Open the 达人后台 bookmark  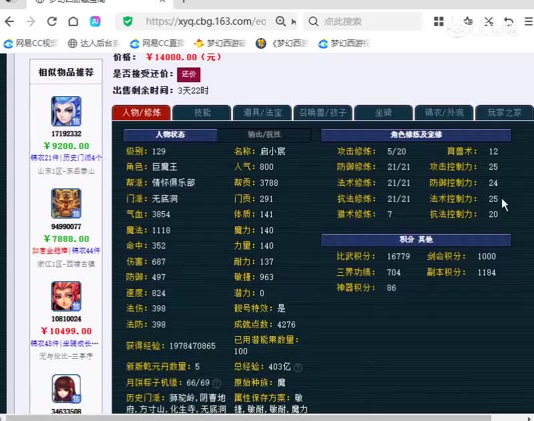click(x=94, y=43)
